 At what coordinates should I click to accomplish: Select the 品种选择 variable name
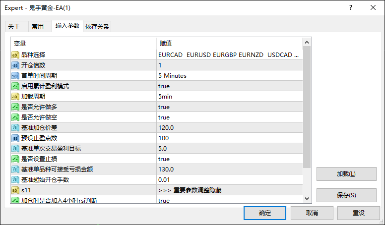(x=33, y=55)
